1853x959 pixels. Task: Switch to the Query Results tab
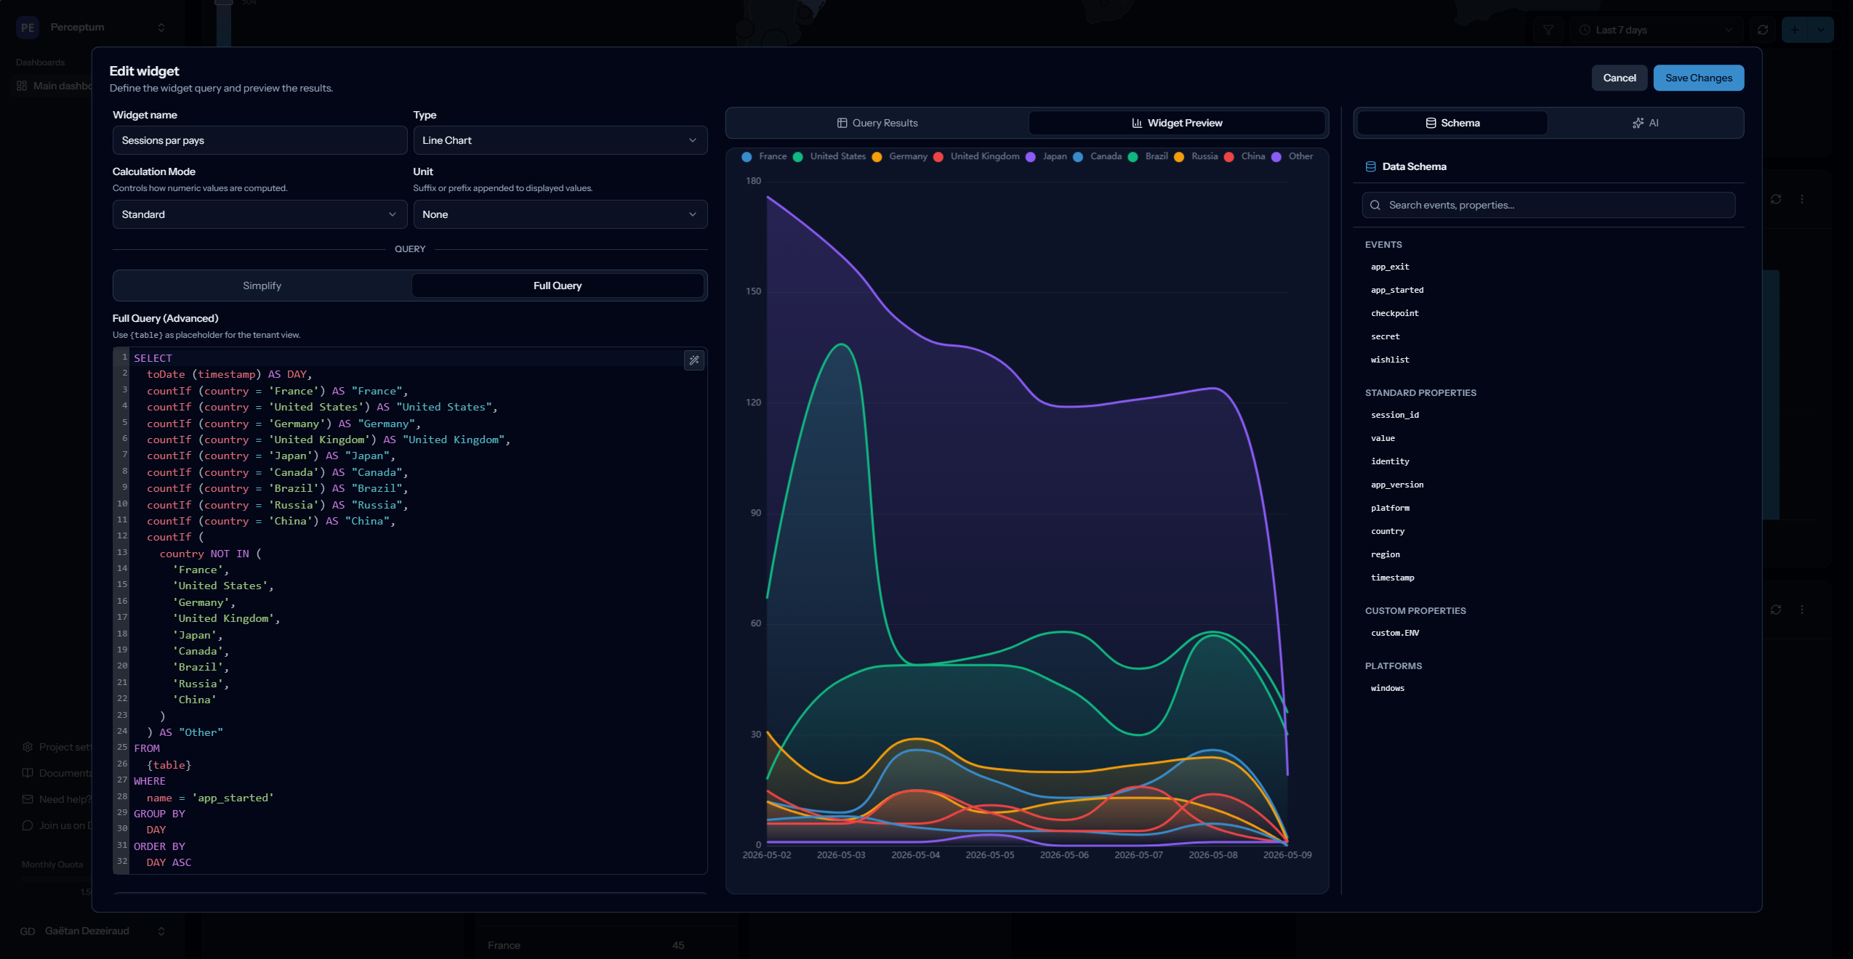coord(877,123)
